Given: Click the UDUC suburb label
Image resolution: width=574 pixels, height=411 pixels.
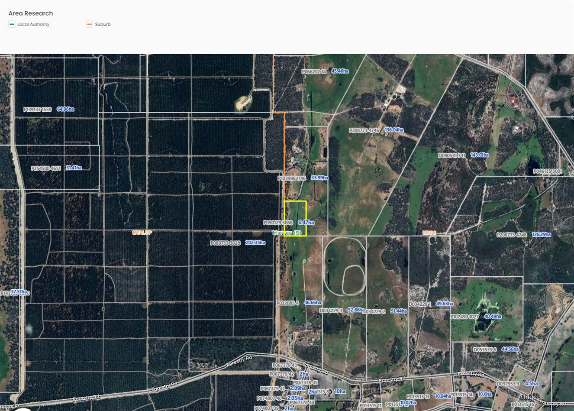Looking at the screenshot, I should click(x=429, y=233).
